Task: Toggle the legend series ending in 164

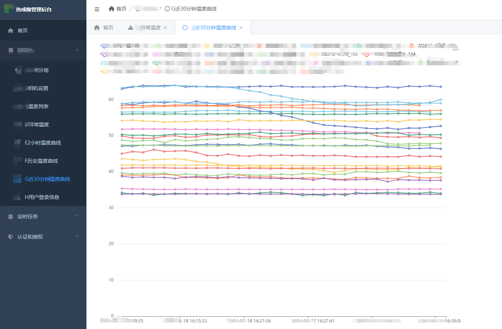Action: pos(390,54)
